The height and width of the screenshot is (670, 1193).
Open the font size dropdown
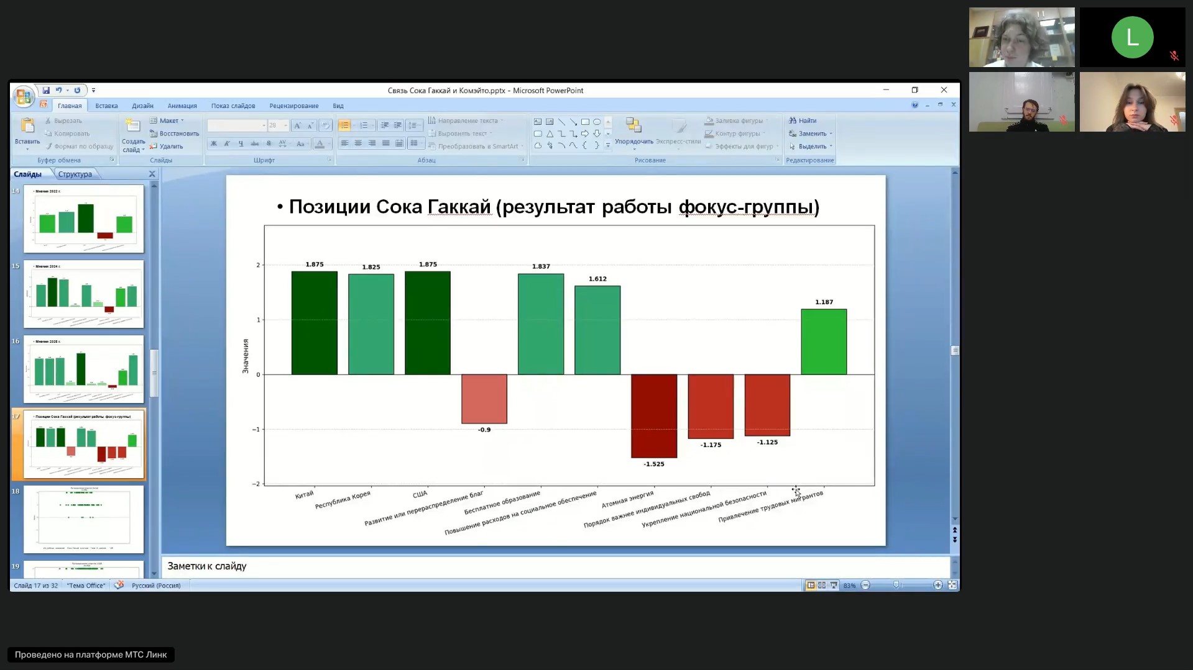click(285, 125)
